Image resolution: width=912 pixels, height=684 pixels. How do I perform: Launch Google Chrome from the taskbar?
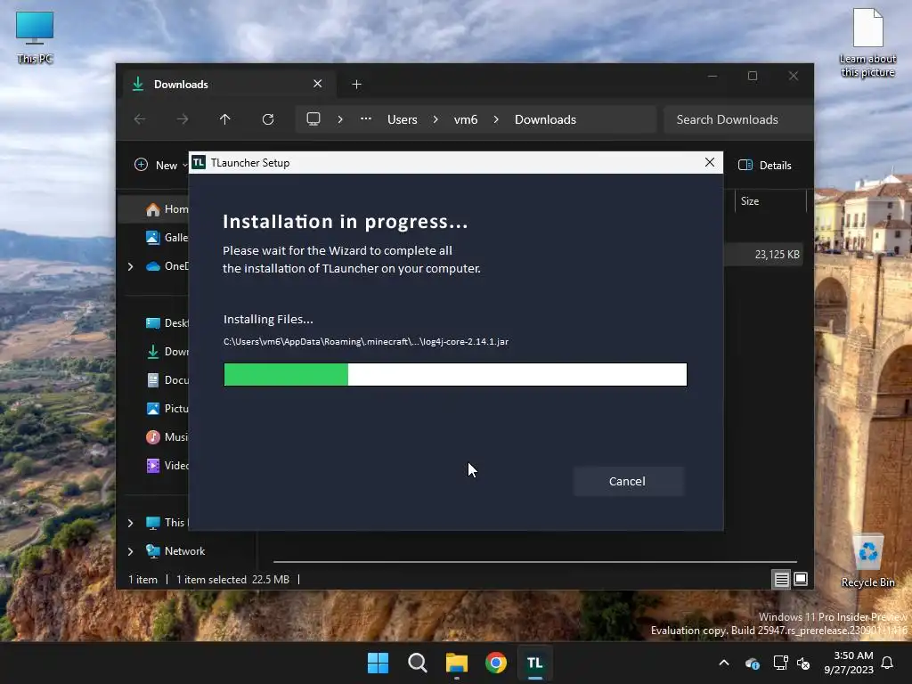496,663
